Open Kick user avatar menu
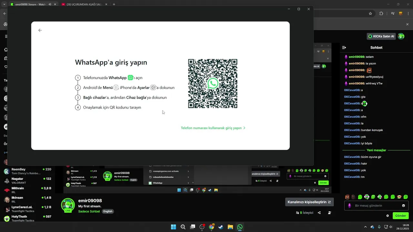The height and width of the screenshot is (232, 413). [401, 36]
